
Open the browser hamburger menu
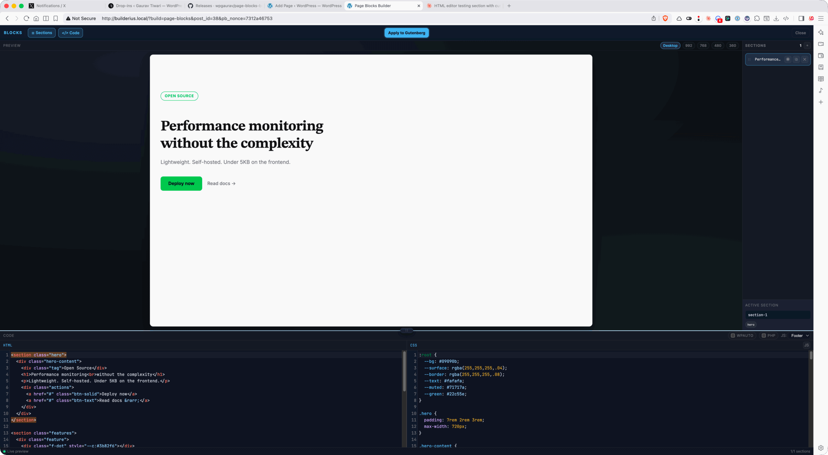821,18
